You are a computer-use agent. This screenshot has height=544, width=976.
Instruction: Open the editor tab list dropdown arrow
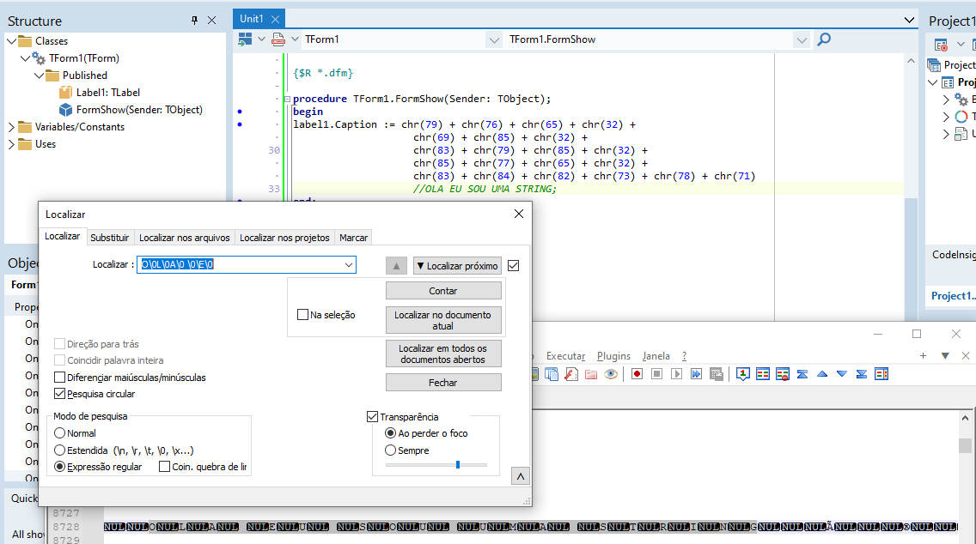point(909,20)
